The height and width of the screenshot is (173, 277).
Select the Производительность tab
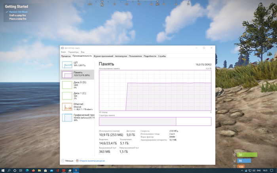tap(82, 56)
